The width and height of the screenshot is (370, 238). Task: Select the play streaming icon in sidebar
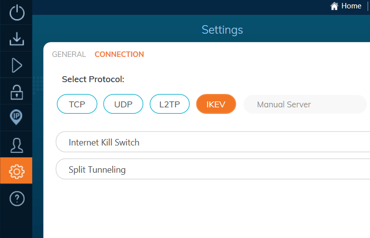coord(17,65)
